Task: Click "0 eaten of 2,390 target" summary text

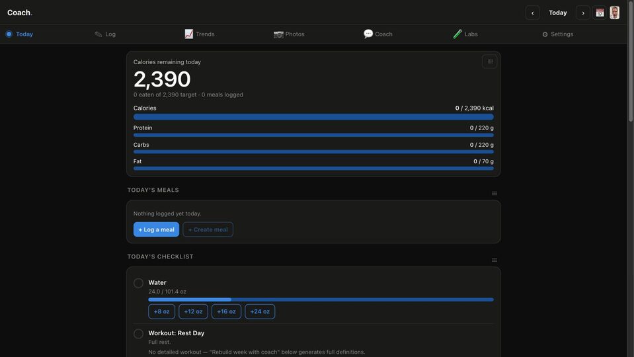Action: [165, 95]
